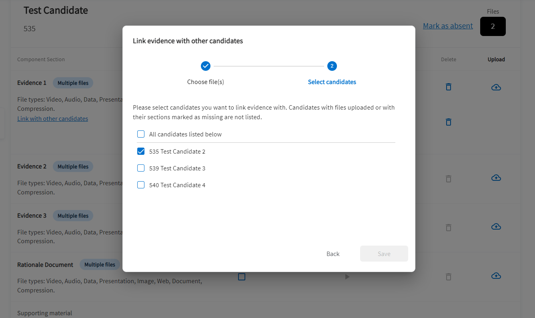Image resolution: width=535 pixels, height=318 pixels.
Task: Click the black Files count badge
Action: (493, 26)
